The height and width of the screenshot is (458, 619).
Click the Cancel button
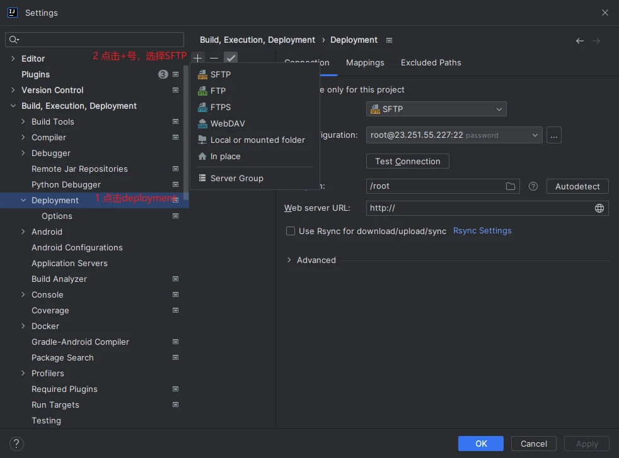pos(534,444)
